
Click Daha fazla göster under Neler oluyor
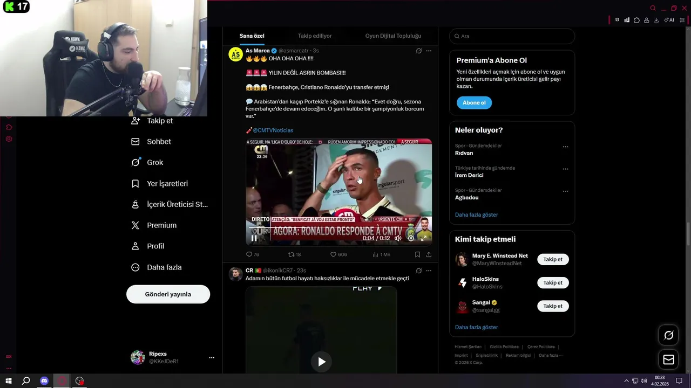(x=476, y=214)
